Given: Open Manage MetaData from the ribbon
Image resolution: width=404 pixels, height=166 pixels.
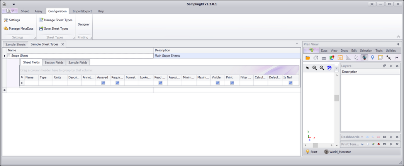Looking at the screenshot, I should click(19, 29).
